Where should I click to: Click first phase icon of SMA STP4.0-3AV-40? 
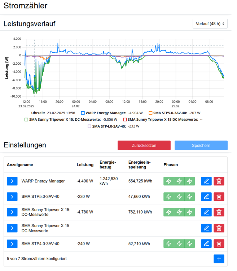(169, 244)
